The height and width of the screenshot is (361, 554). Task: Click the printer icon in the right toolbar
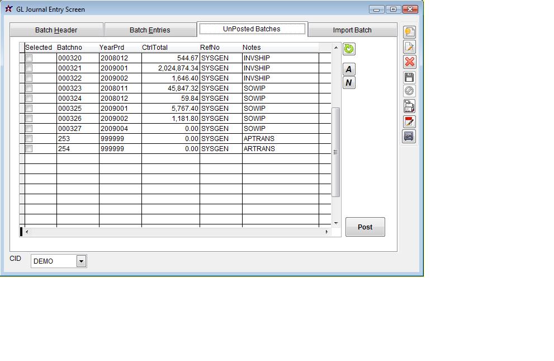pyautogui.click(x=409, y=106)
